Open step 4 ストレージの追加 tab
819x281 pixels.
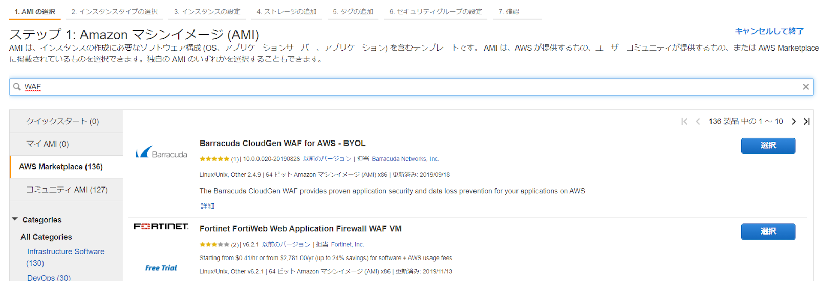(x=287, y=12)
